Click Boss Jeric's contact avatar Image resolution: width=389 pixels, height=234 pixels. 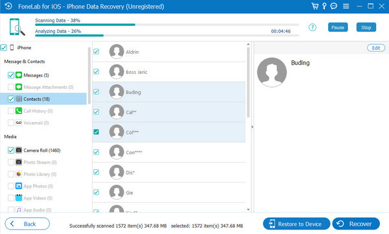(x=117, y=72)
